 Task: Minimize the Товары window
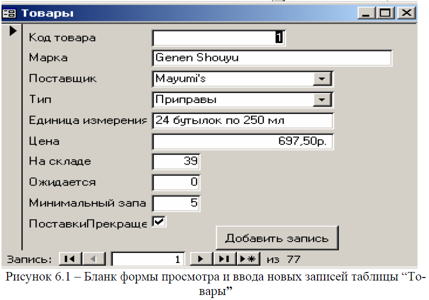[366, 13]
